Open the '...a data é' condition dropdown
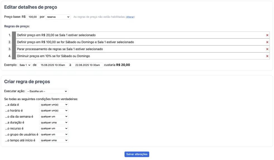 54,105
